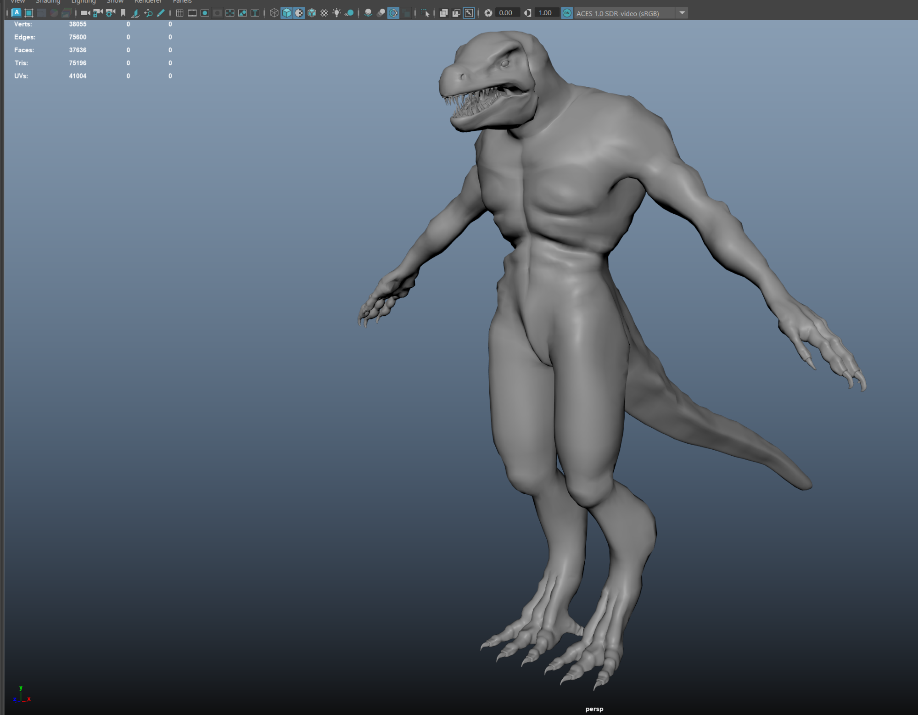Enable Use All Lights bulb icon
The width and height of the screenshot is (918, 715).
tap(336, 13)
